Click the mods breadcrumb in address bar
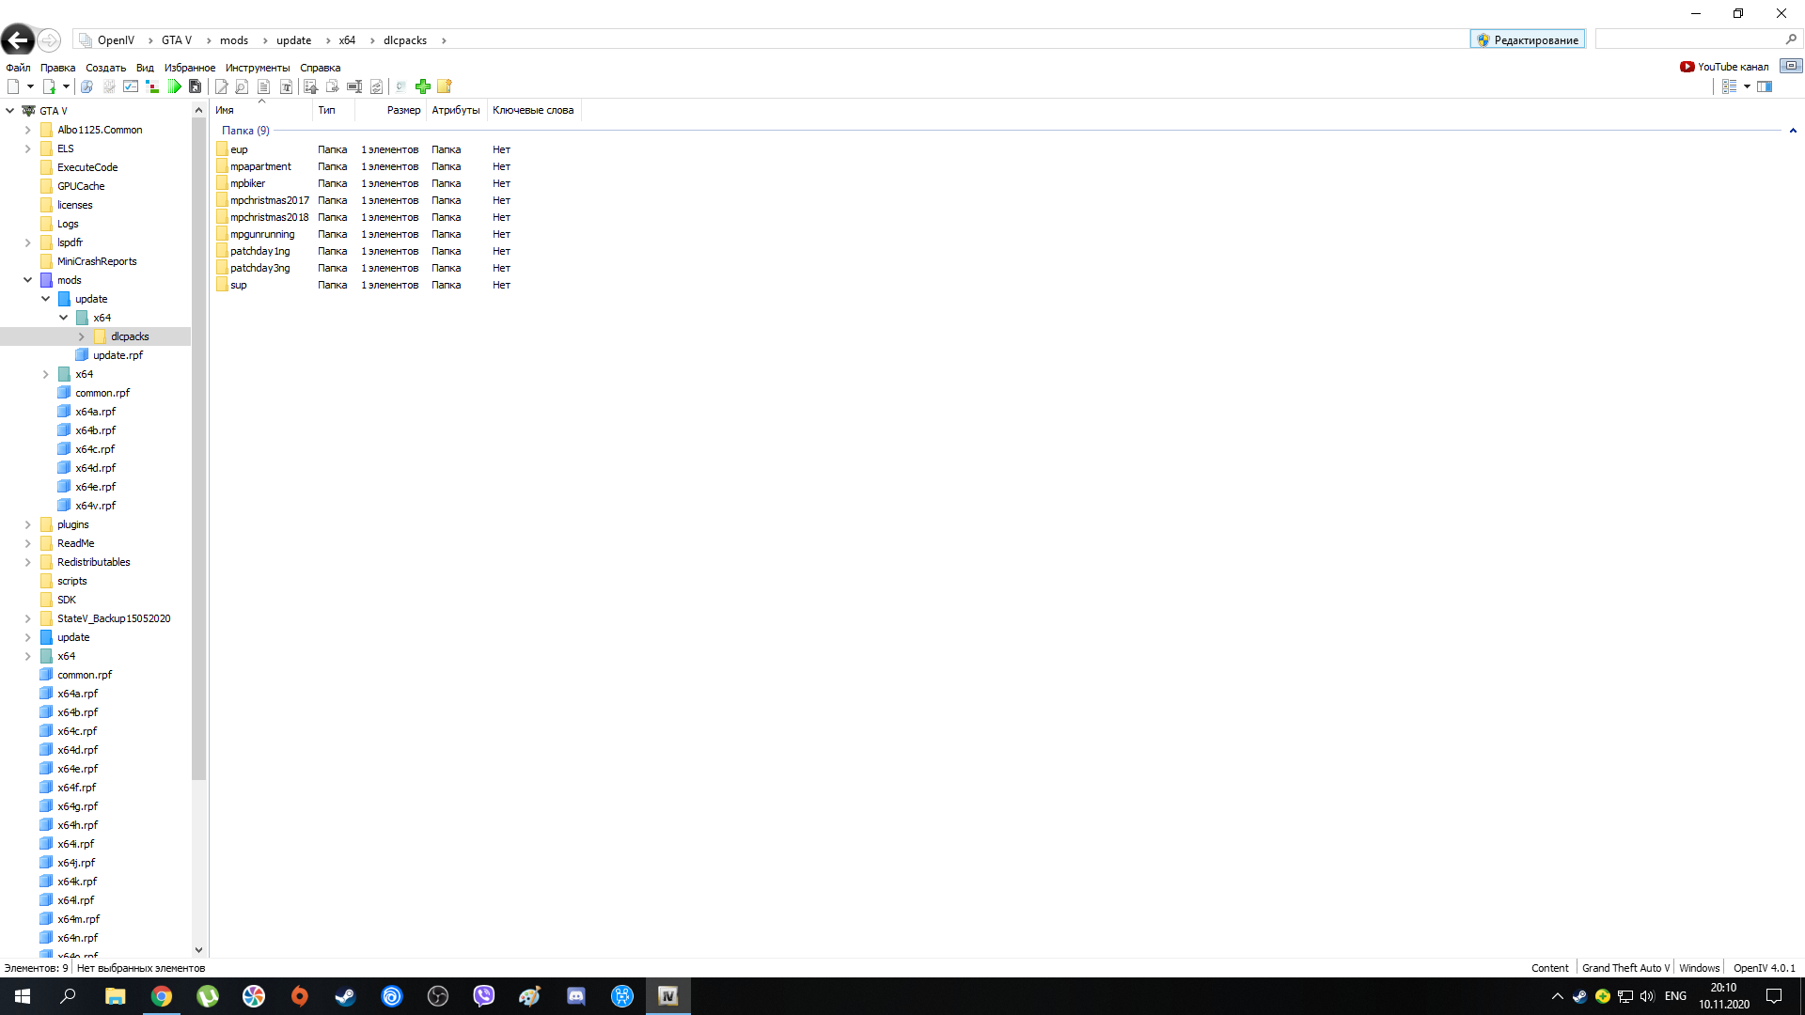1805x1015 pixels. tap(234, 40)
